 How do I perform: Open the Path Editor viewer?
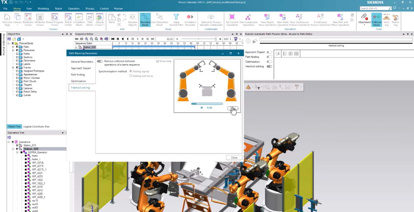[x=90, y=20]
